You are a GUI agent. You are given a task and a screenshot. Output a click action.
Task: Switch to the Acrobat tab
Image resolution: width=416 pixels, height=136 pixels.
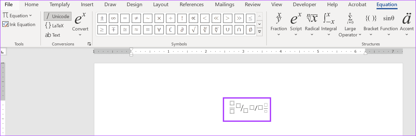(357, 4)
